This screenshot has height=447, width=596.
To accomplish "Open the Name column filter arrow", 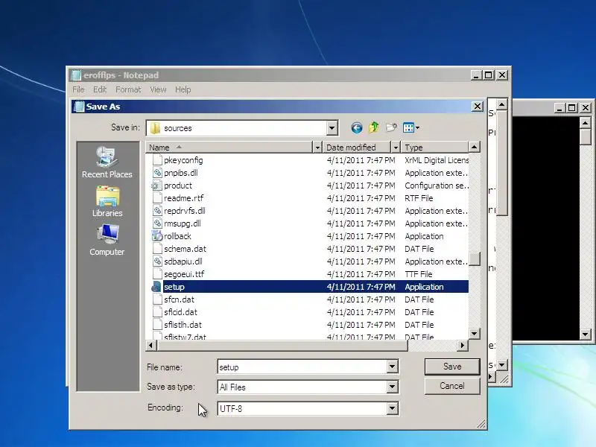I will (x=317, y=147).
